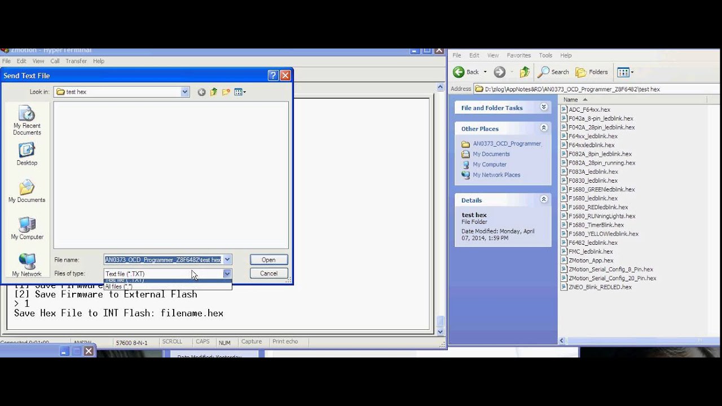Select F083A_ledblink.hex file
722x406 pixels.
click(x=593, y=172)
